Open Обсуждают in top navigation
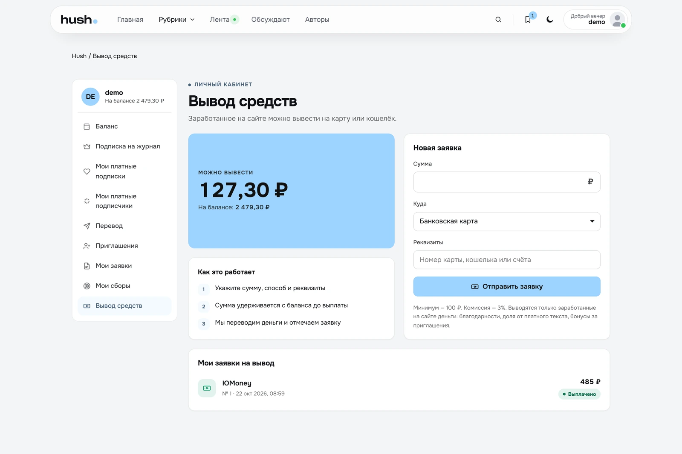This screenshot has width=682, height=454. tap(270, 20)
